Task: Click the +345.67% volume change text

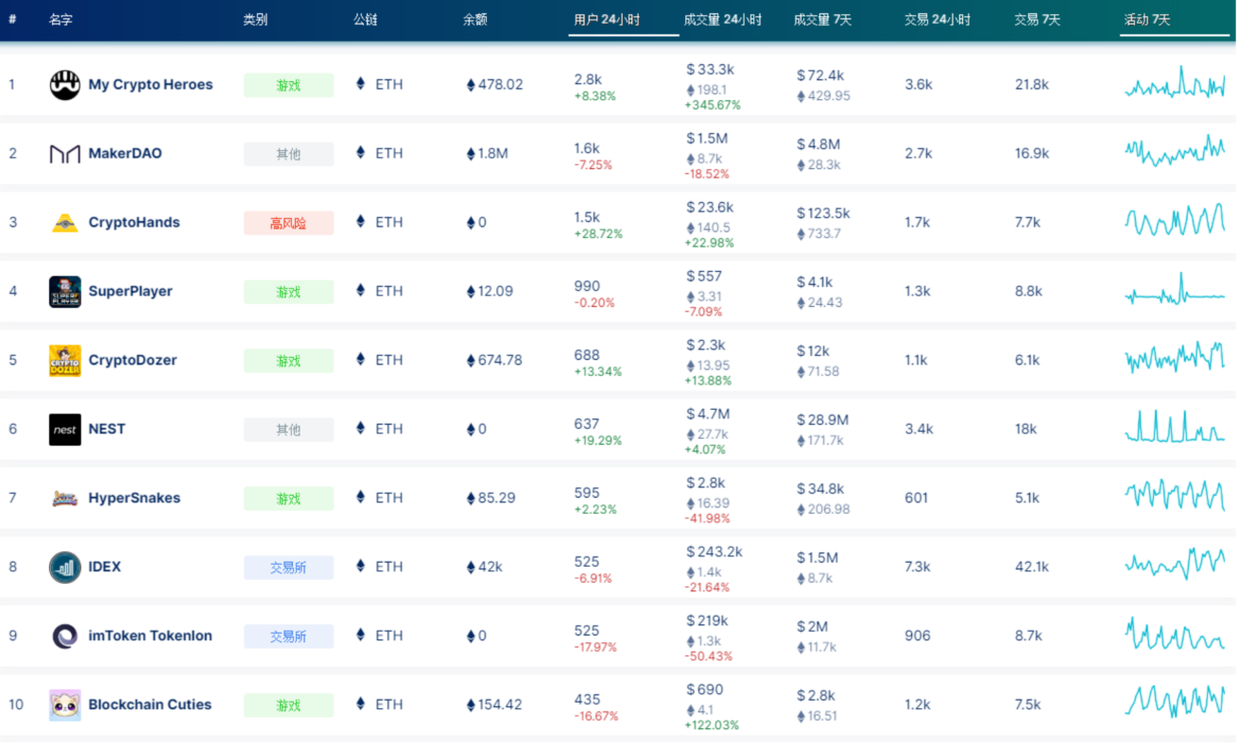Action: (x=713, y=106)
